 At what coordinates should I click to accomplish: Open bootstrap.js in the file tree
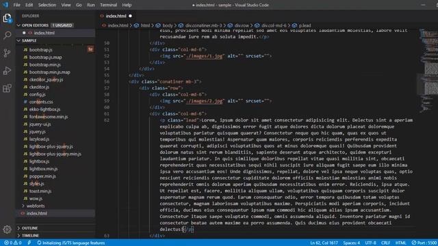click(x=41, y=50)
